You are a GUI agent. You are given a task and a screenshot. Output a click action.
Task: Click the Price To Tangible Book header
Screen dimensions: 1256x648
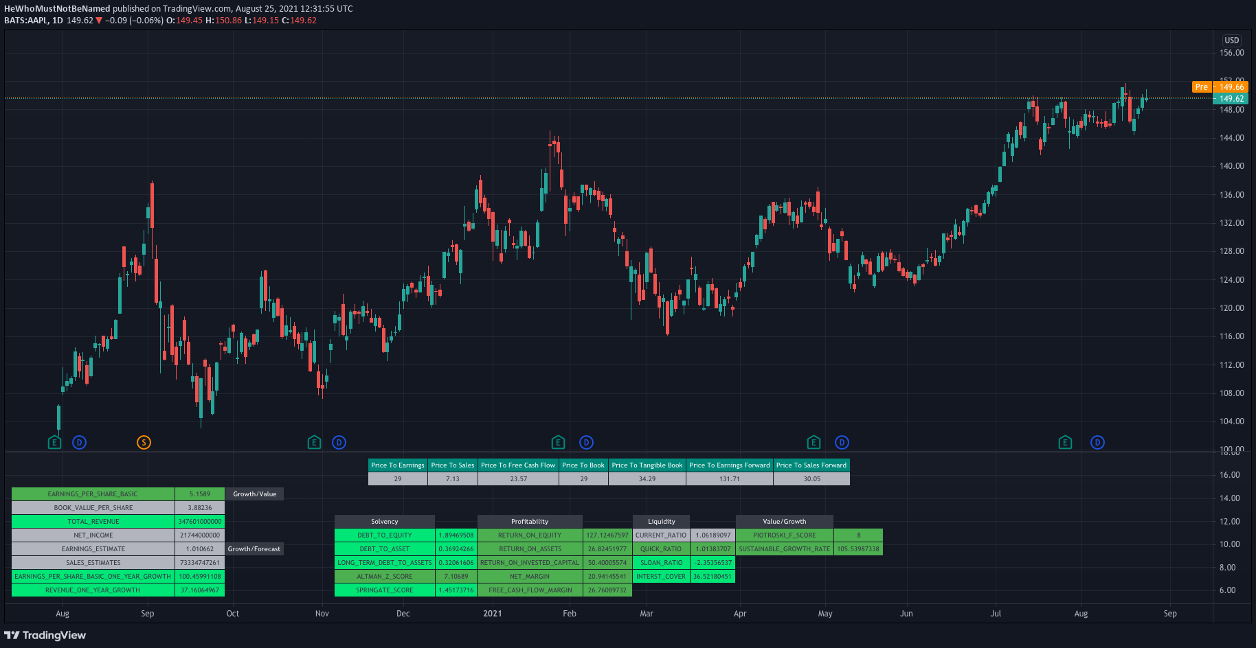click(x=647, y=465)
